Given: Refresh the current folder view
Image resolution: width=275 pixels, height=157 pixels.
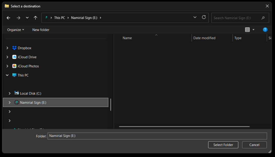Looking at the screenshot, I should coord(204,17).
